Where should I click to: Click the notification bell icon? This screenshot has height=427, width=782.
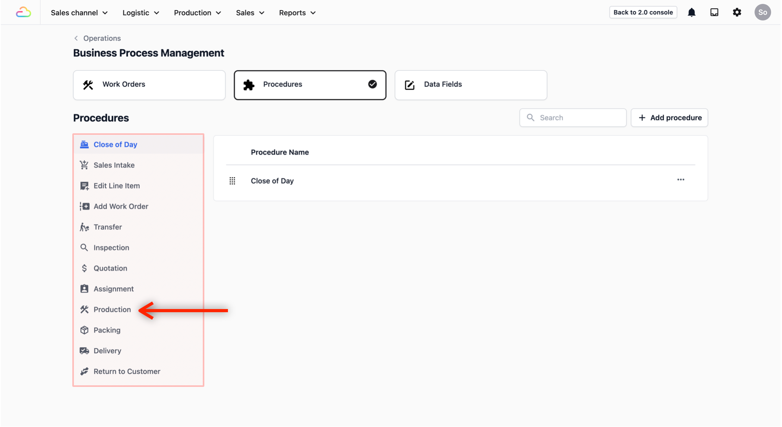coord(692,13)
